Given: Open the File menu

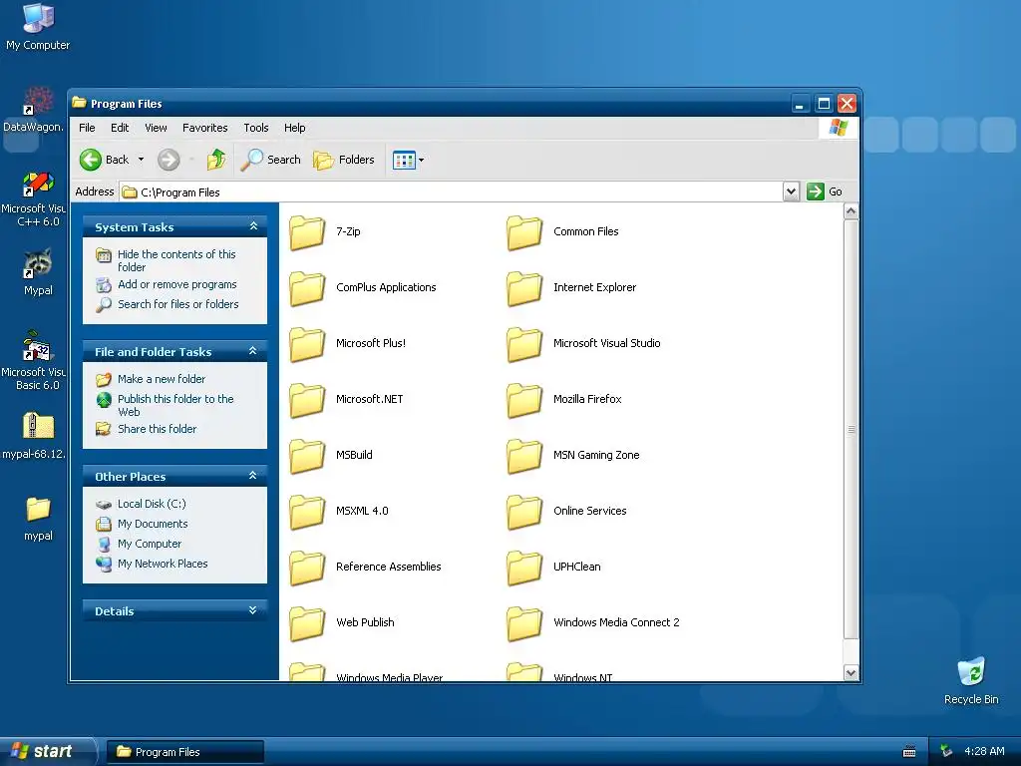Looking at the screenshot, I should [87, 128].
